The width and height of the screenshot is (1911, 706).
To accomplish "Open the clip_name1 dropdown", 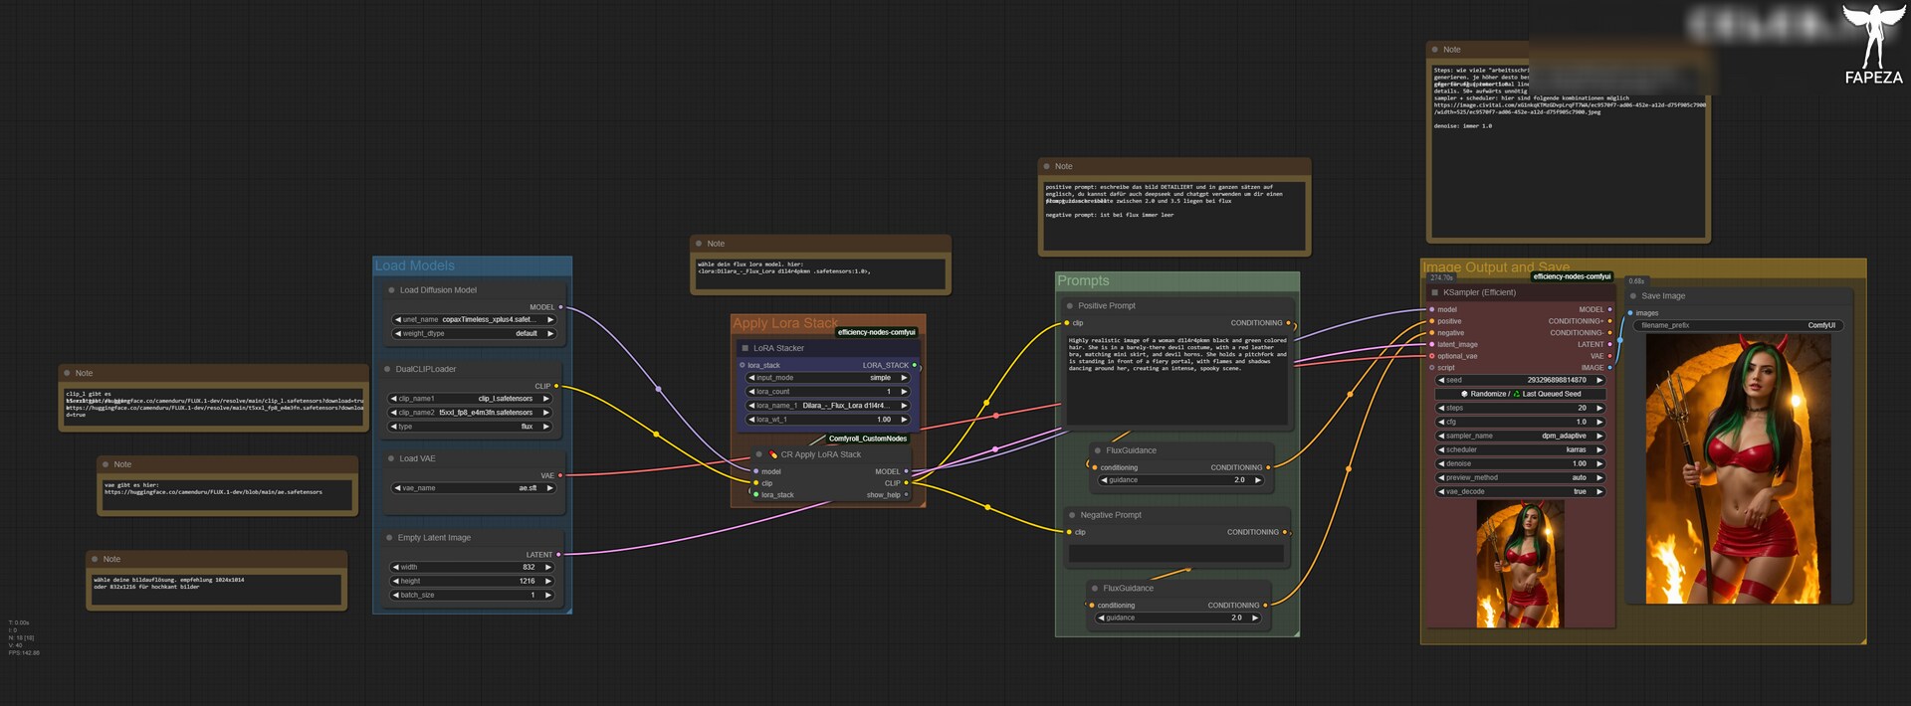I will point(470,399).
